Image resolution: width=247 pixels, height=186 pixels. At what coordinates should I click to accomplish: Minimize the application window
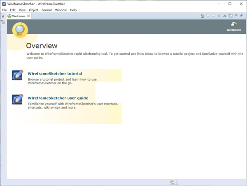tap(219, 4)
